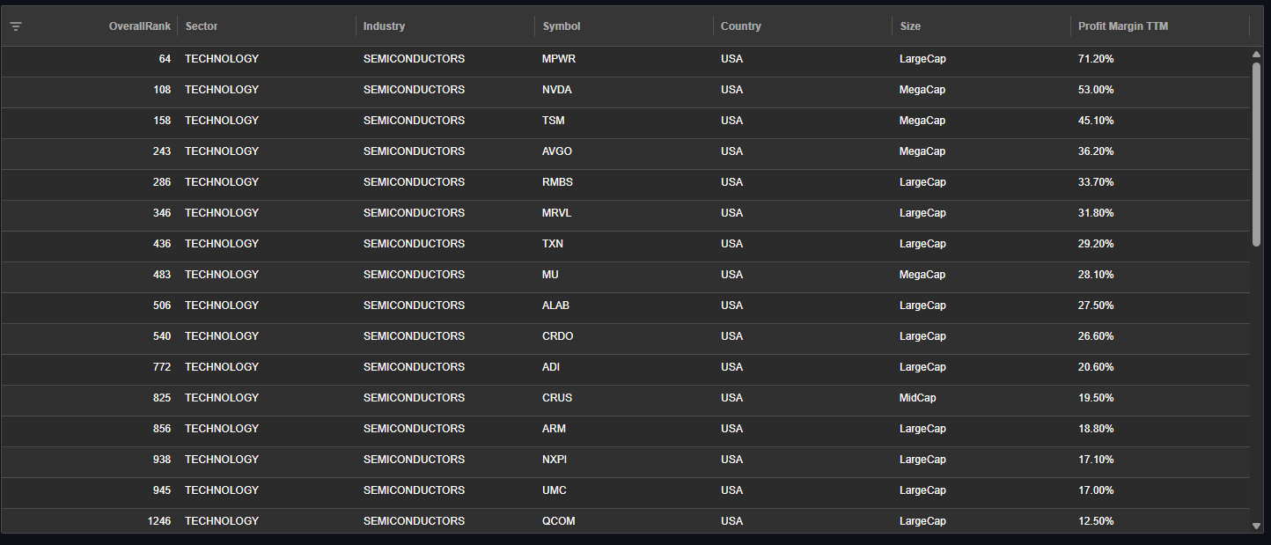Click overall rank 108 cell
This screenshot has height=545, width=1271.
162,90
